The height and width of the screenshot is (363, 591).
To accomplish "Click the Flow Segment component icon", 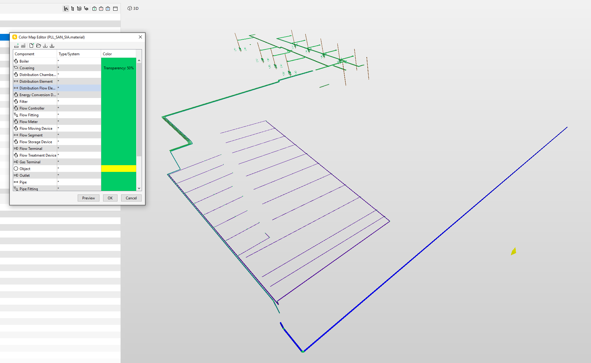I will [x=16, y=135].
